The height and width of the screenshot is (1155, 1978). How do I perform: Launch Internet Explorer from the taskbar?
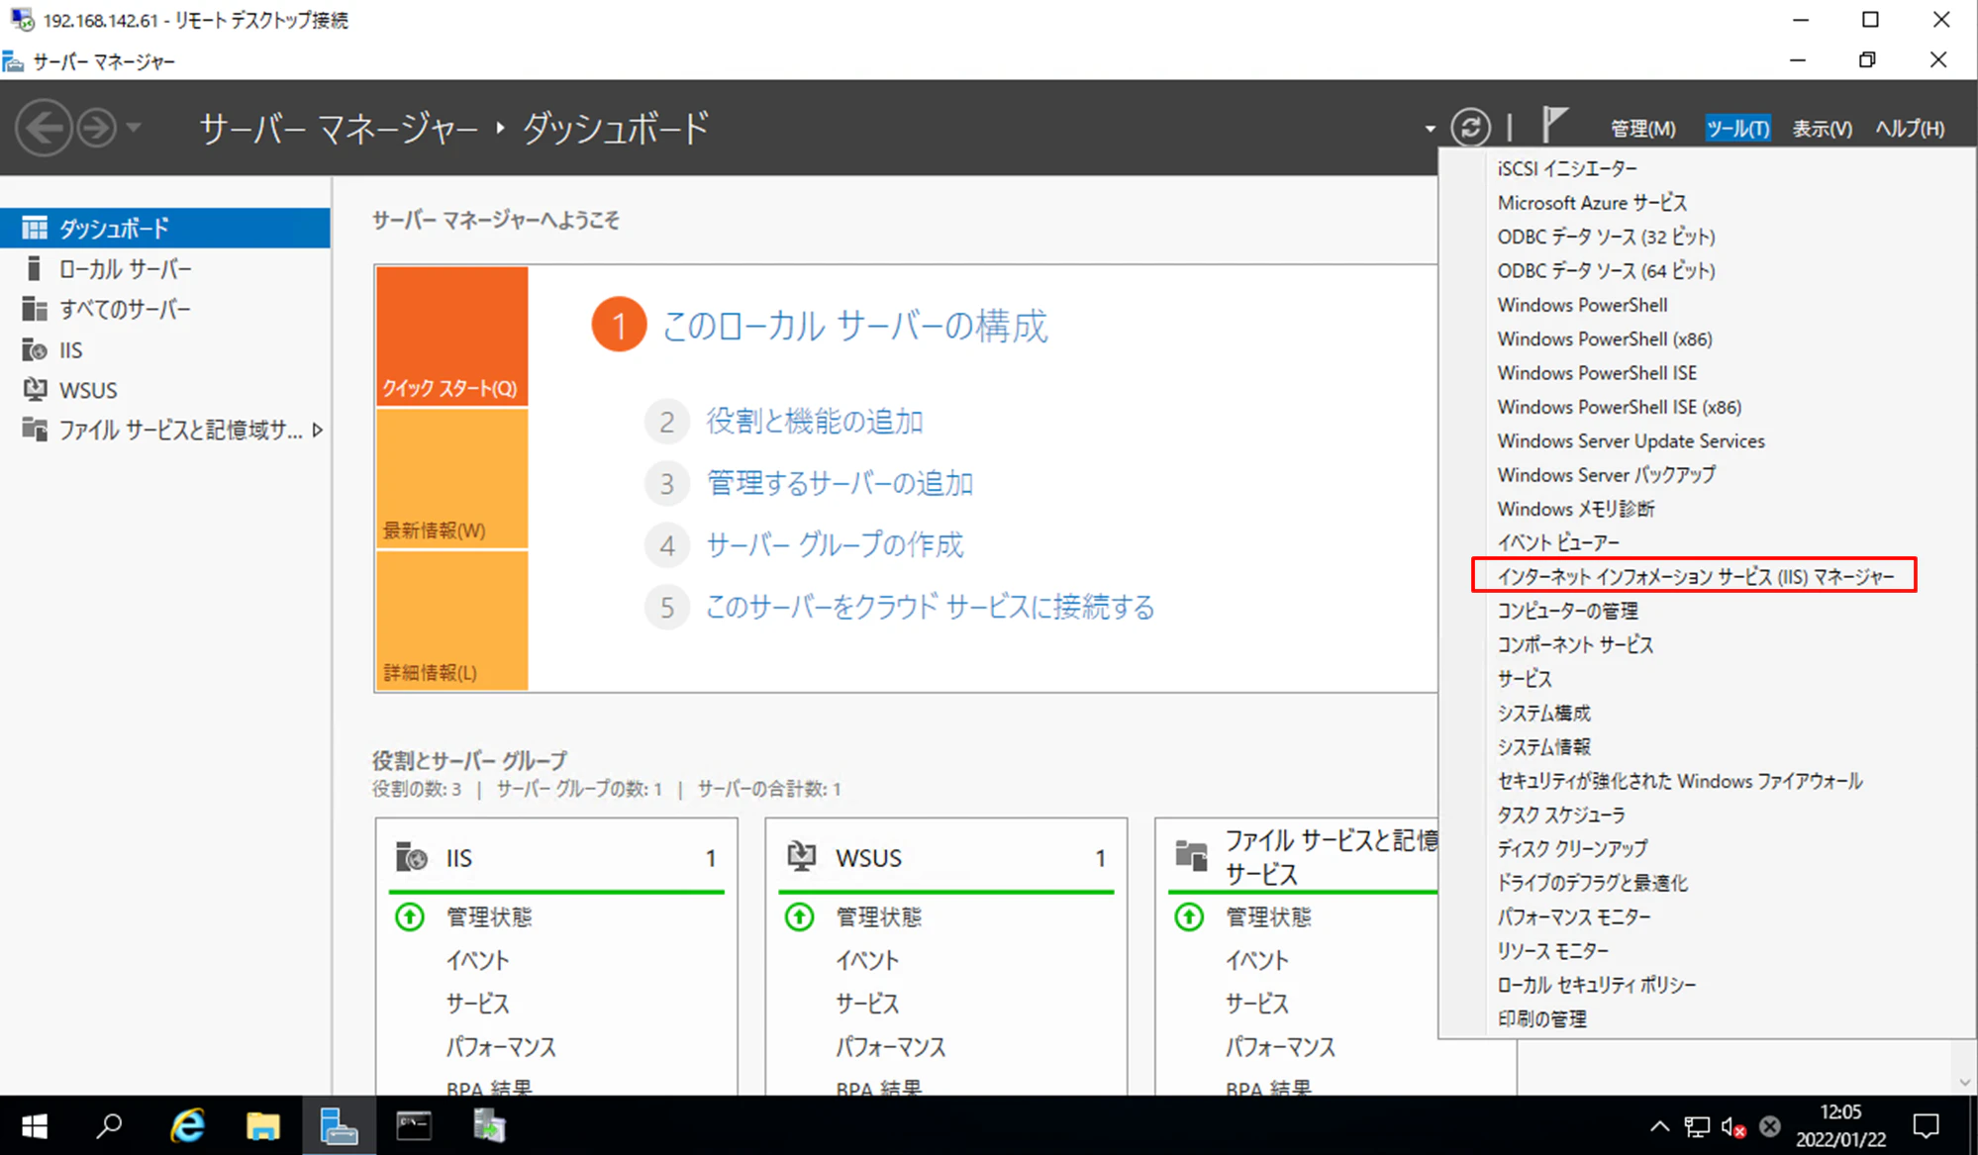187,1126
